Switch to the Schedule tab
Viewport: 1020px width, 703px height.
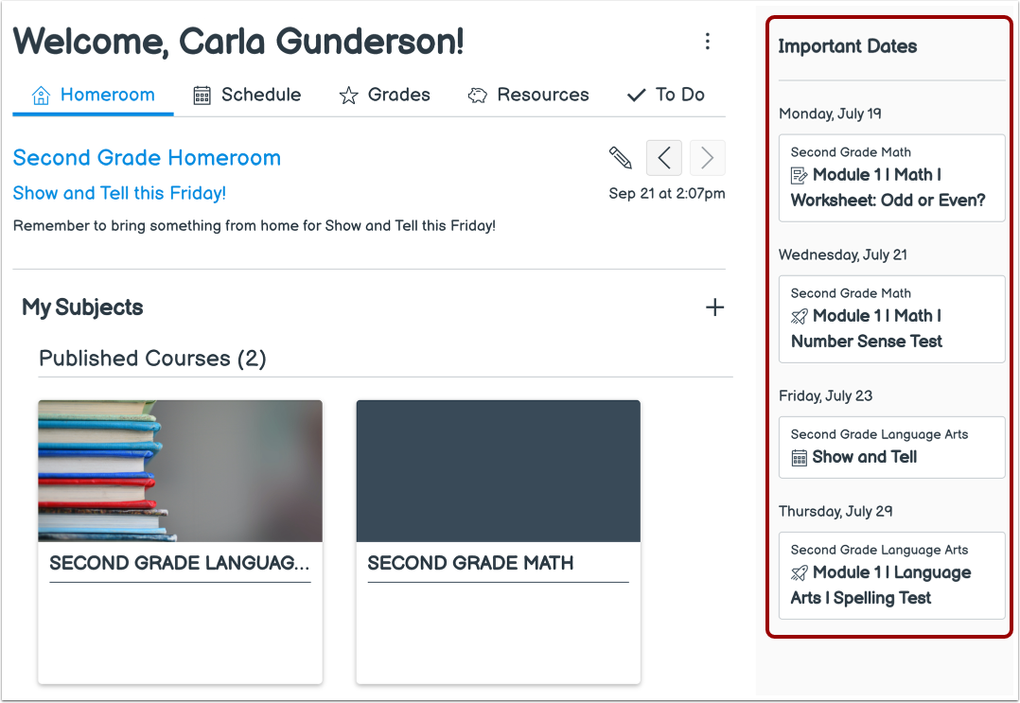pyautogui.click(x=247, y=96)
